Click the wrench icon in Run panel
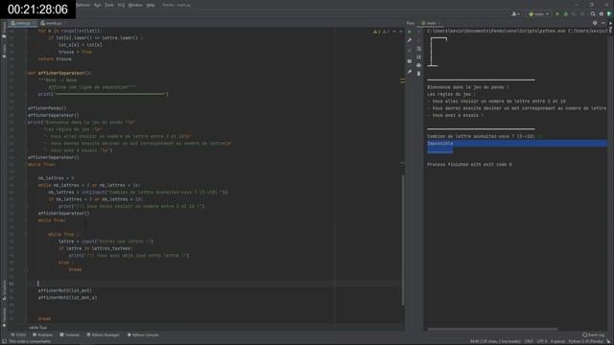Screen dimensions: 614x345 tap(410, 40)
